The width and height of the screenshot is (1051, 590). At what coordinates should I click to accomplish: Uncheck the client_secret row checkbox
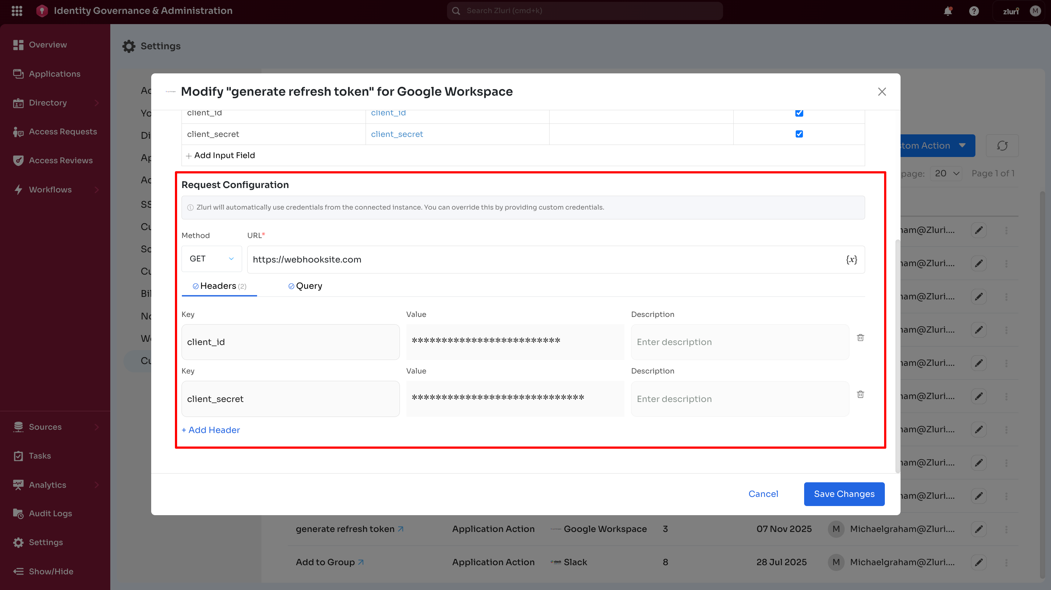799,134
